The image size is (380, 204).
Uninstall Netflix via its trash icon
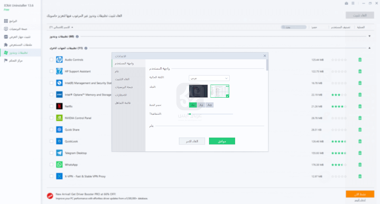pyautogui.click(x=360, y=106)
